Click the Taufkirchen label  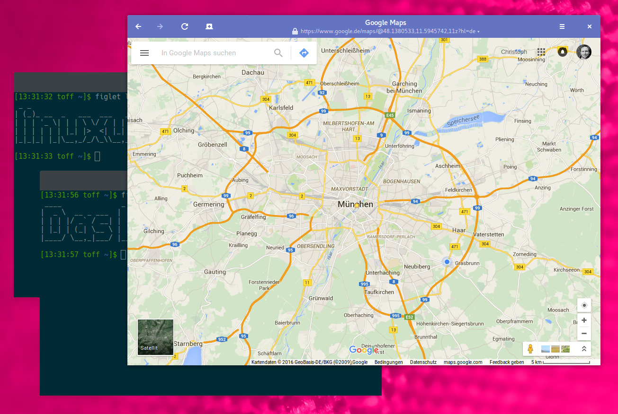coord(379,292)
